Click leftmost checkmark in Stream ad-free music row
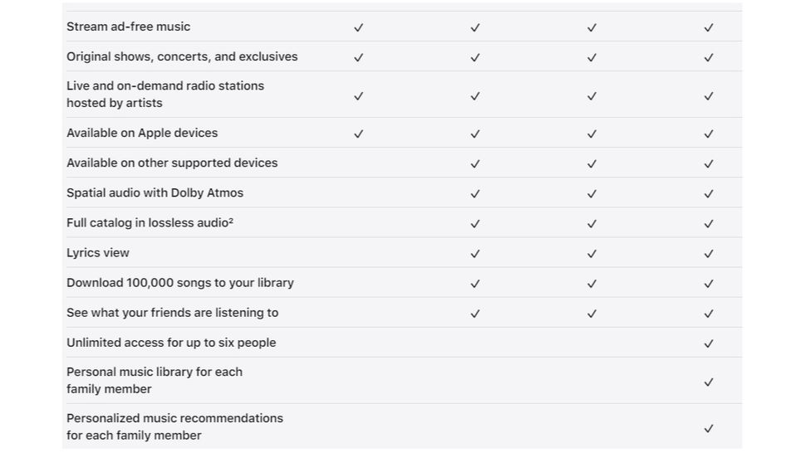 tap(359, 27)
